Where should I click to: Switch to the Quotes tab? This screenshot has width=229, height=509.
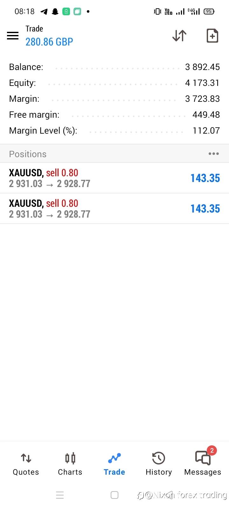(26, 464)
